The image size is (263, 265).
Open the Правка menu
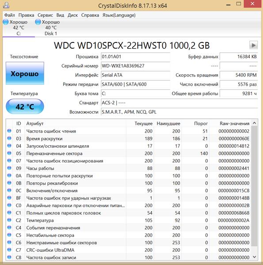click(26, 15)
